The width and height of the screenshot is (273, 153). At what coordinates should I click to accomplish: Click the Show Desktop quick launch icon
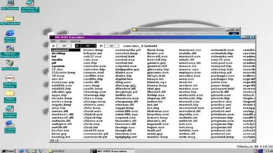(34, 151)
